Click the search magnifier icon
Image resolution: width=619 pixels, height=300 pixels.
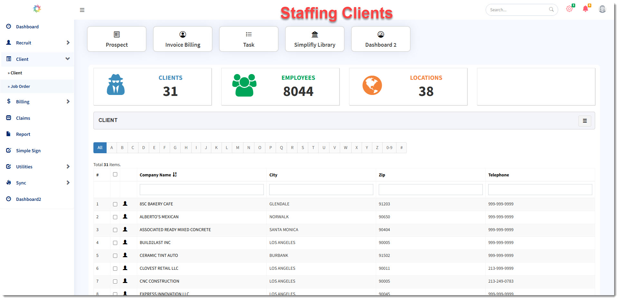tap(551, 10)
